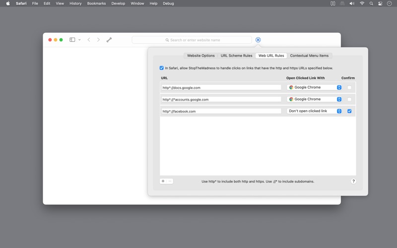
Task: Enable Confirm for accounts.google.com rule
Action: click(x=349, y=99)
